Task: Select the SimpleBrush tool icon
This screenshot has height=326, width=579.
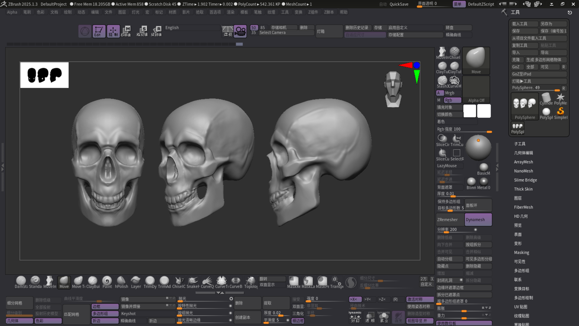Action: pos(561,113)
